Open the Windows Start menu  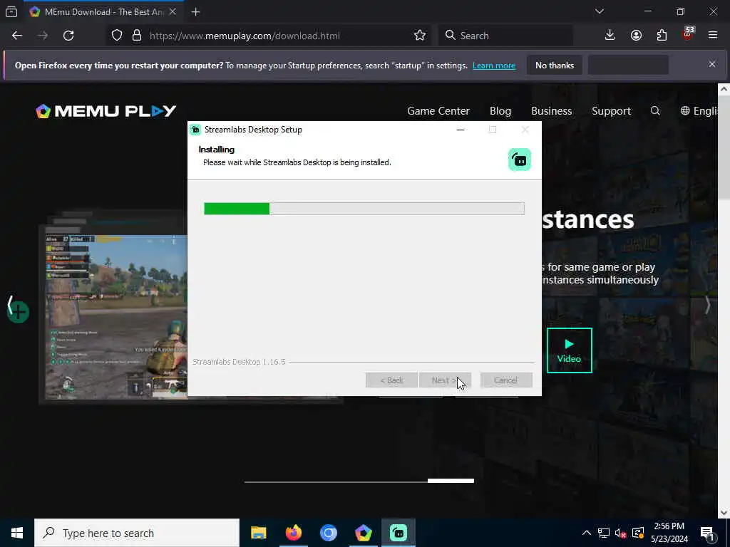click(x=17, y=533)
